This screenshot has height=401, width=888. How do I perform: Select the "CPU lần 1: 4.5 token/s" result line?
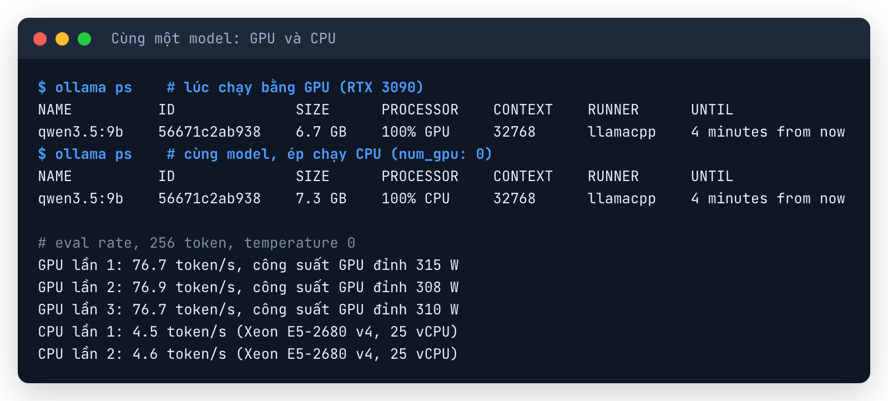click(248, 332)
